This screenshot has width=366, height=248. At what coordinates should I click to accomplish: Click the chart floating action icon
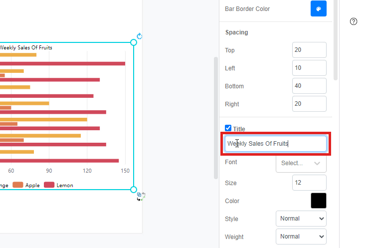(141, 197)
